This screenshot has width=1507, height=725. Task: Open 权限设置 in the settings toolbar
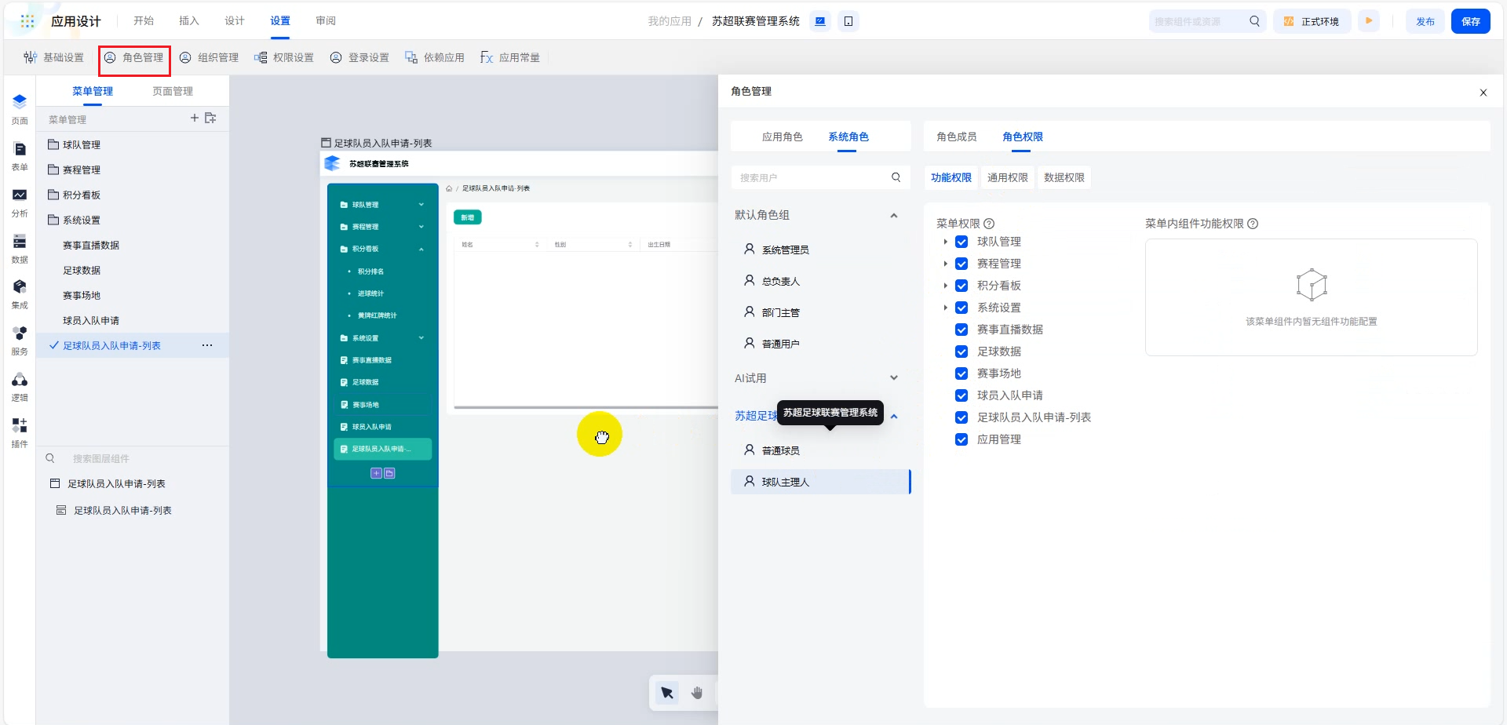[x=284, y=57]
